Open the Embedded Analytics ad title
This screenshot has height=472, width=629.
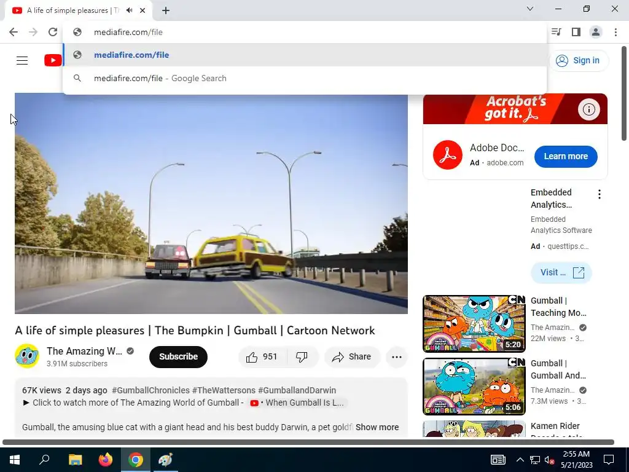pyautogui.click(x=551, y=199)
